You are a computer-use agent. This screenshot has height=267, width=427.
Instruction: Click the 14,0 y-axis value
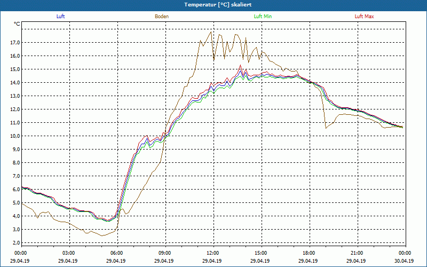point(15,83)
